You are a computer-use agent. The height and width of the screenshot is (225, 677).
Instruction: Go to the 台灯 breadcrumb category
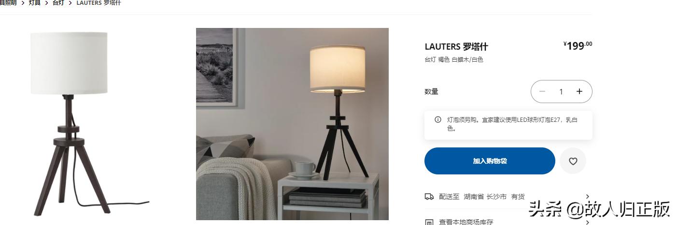[x=58, y=3]
